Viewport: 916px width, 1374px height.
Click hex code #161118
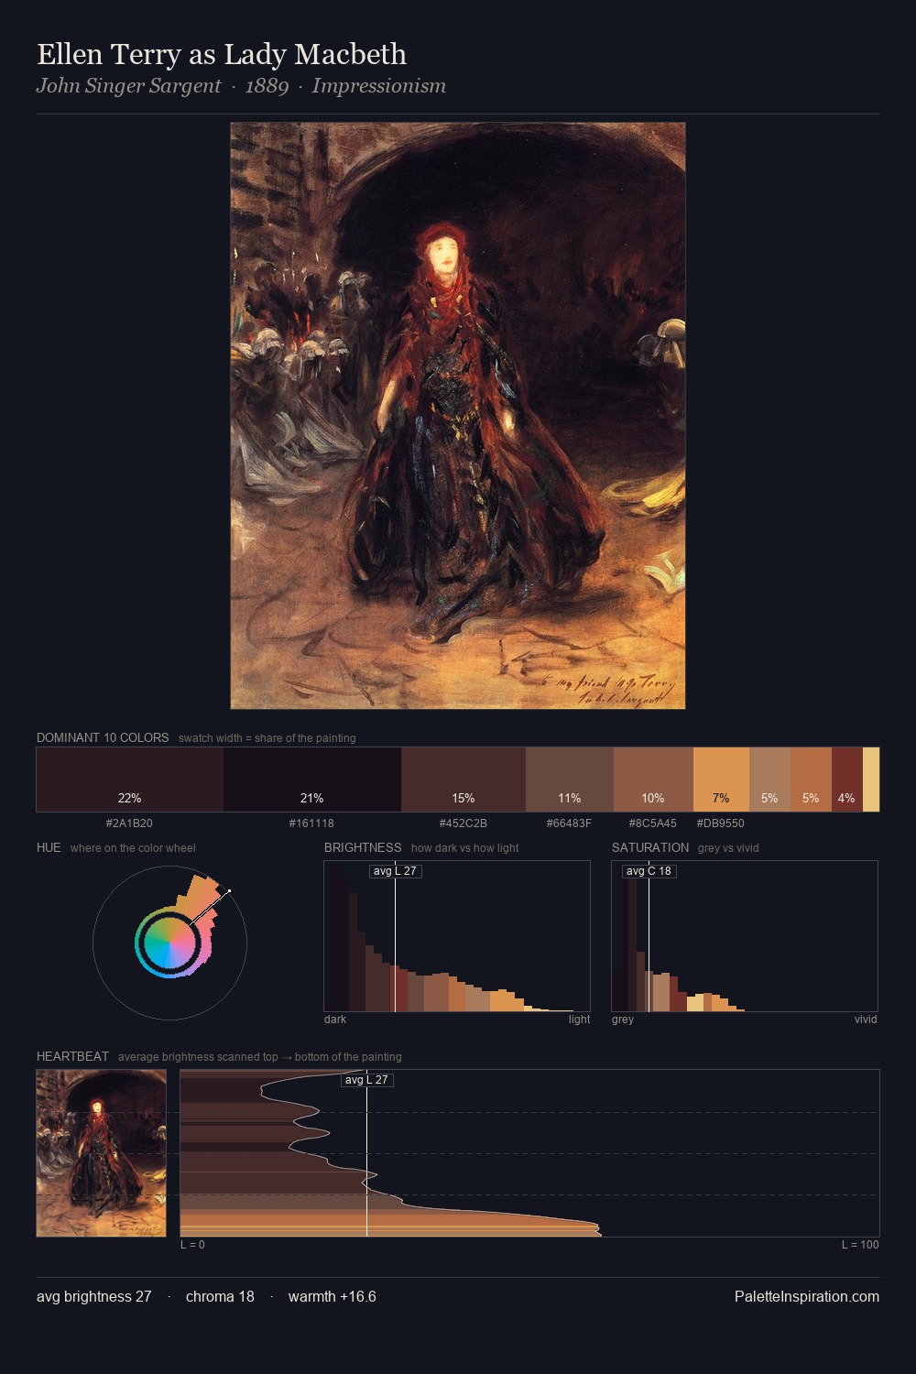[x=311, y=823]
